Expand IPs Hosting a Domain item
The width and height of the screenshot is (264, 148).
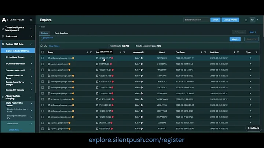[31, 57]
